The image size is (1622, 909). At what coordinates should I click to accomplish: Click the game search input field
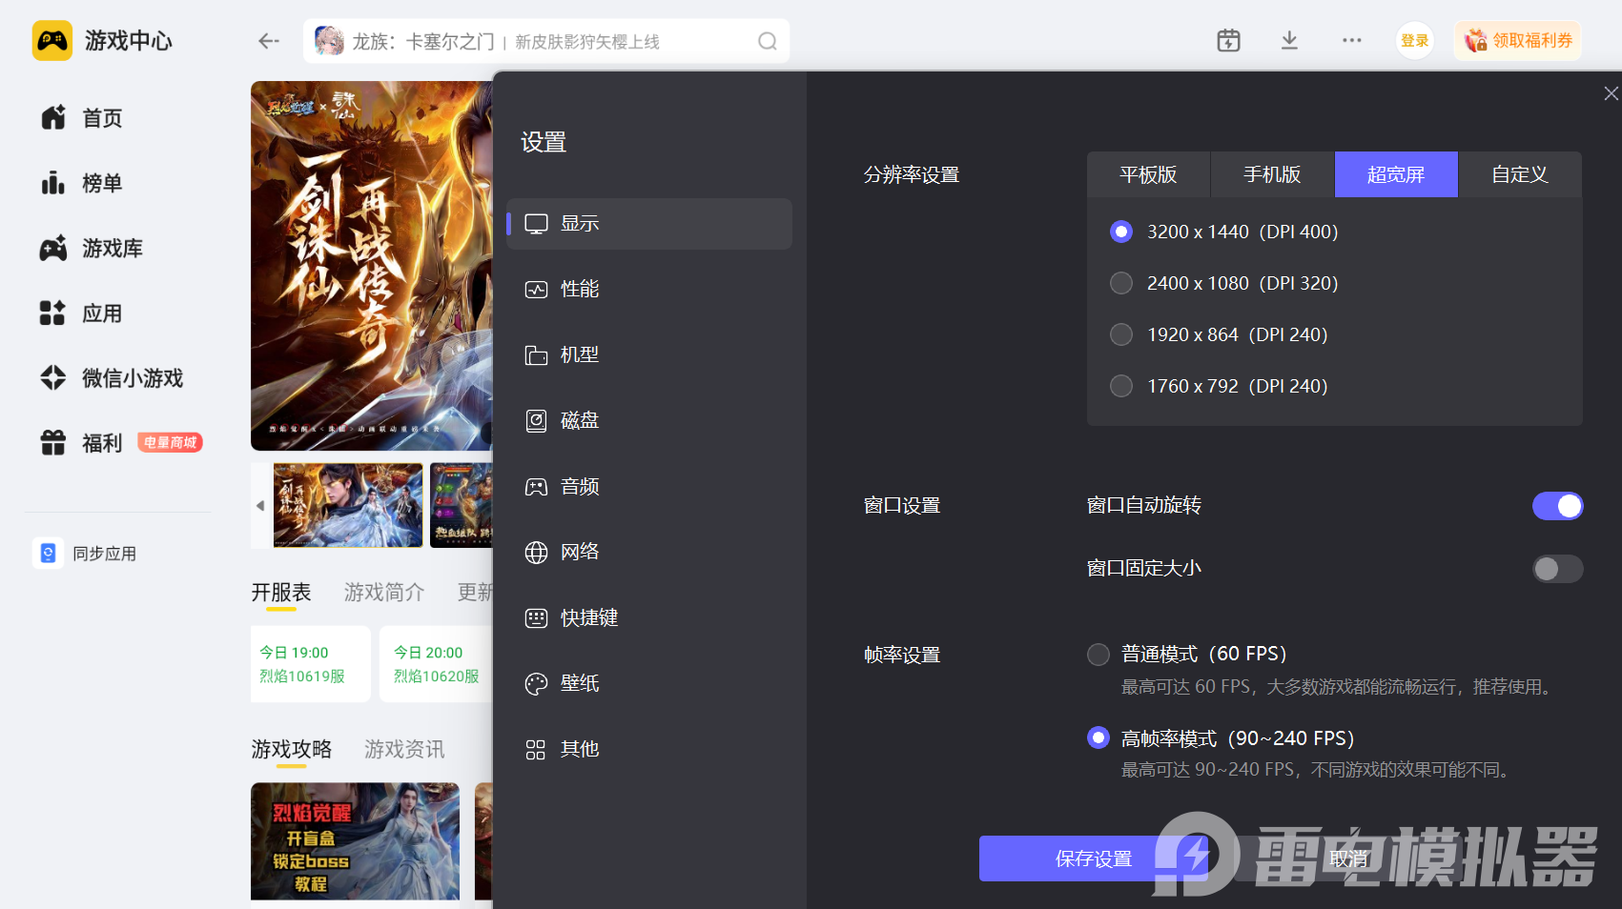tap(544, 41)
